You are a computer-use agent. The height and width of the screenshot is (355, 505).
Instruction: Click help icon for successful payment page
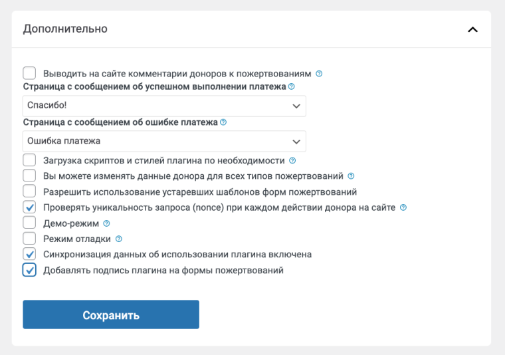coord(292,86)
